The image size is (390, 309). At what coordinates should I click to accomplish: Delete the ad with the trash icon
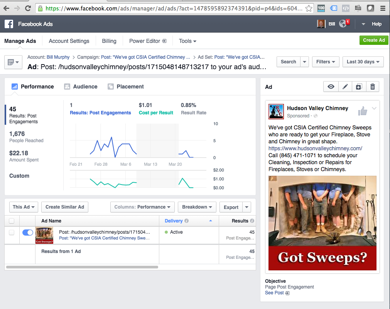click(373, 87)
